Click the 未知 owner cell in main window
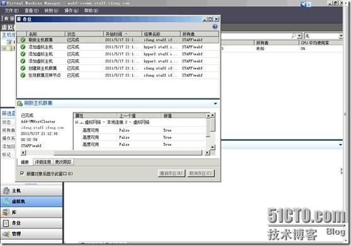 pos(260,48)
